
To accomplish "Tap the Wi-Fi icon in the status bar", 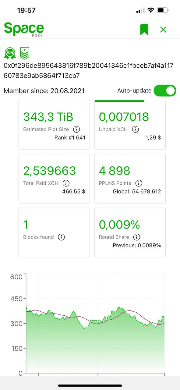I will 150,10.
